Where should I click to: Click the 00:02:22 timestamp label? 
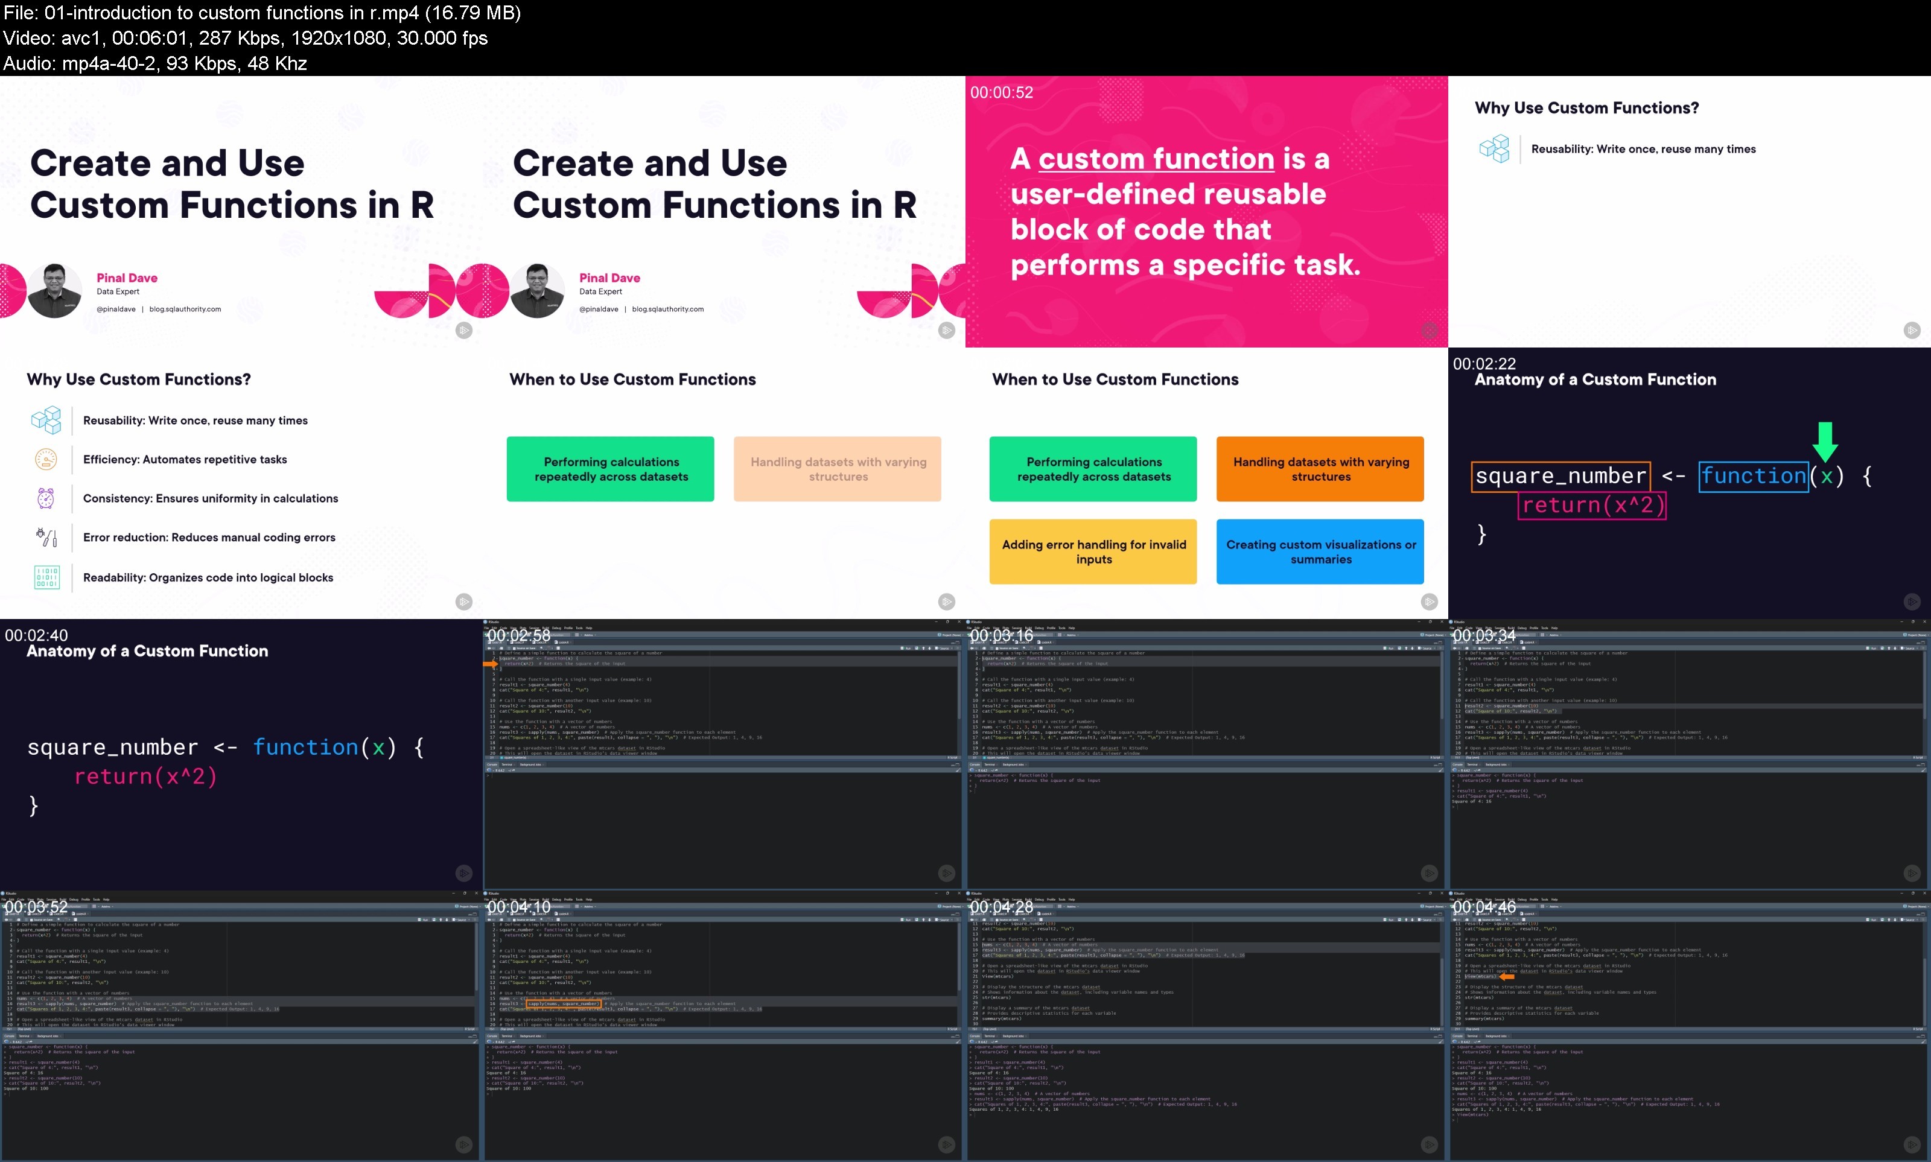[1484, 364]
